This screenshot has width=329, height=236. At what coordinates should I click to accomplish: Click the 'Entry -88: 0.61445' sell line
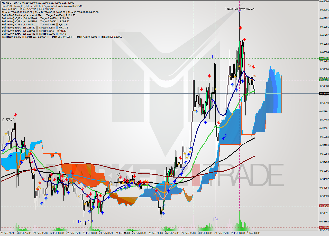click(x=34, y=34)
